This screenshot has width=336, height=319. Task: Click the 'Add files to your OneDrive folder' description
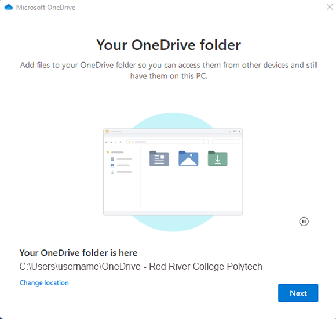pos(169,71)
